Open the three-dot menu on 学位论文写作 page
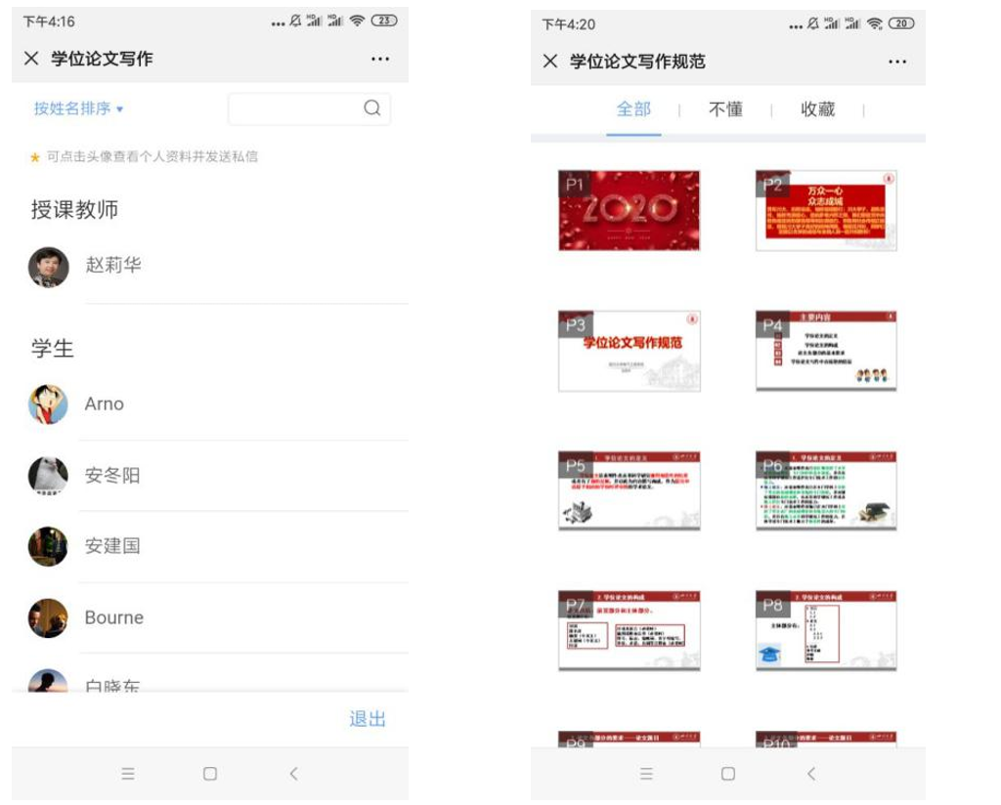This screenshot has height=805, width=1001. pyautogui.click(x=380, y=60)
